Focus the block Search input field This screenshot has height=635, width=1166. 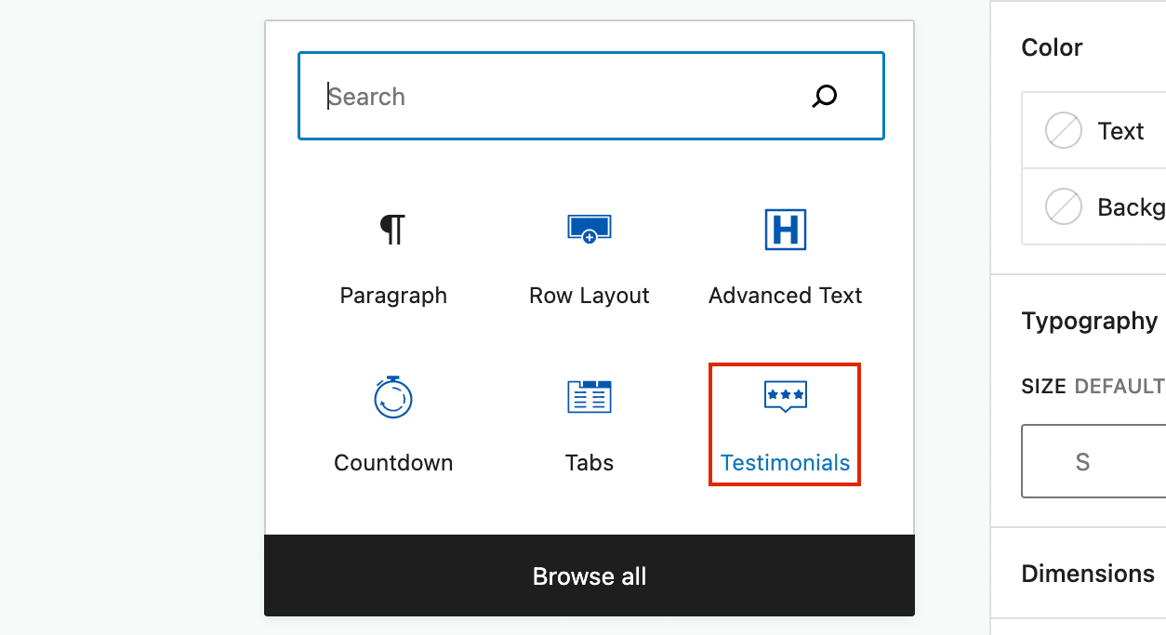(591, 97)
